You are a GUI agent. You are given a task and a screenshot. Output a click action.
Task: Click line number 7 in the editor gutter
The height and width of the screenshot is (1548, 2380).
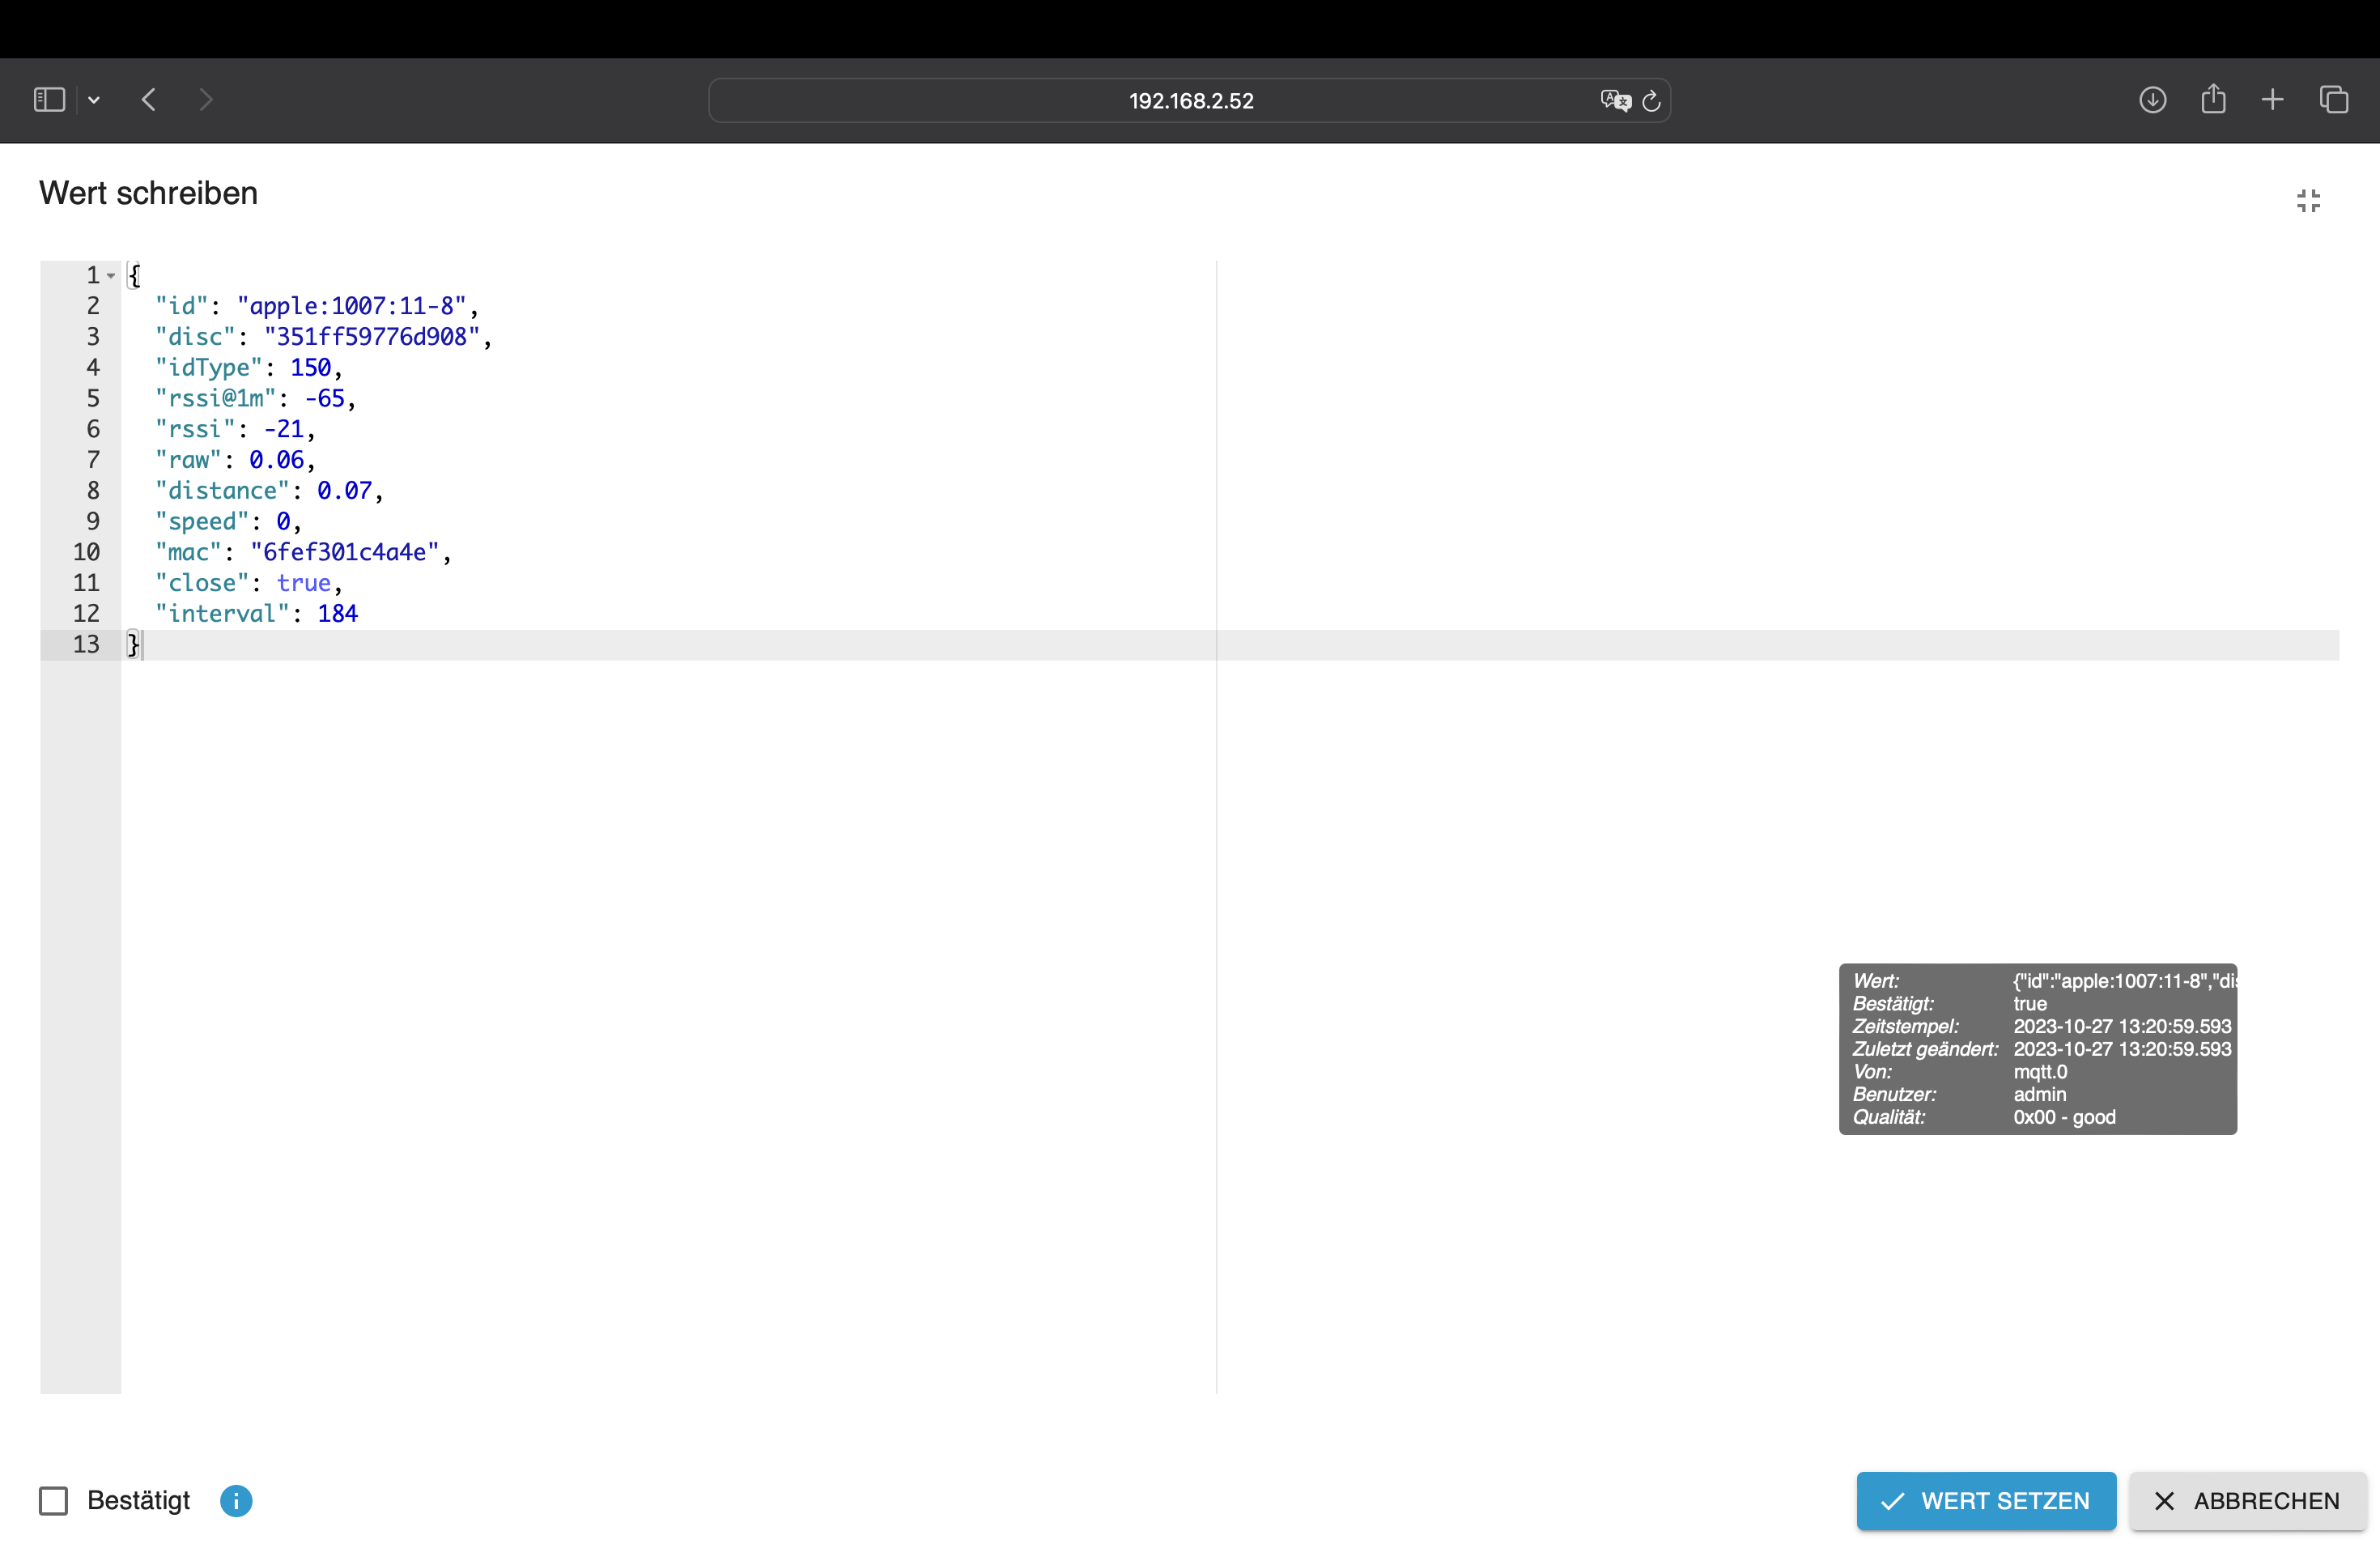93,460
